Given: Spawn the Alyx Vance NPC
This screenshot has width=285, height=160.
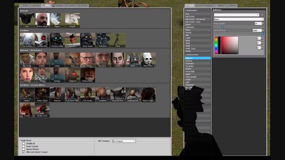Looking at the screenshot, I should (27, 60).
